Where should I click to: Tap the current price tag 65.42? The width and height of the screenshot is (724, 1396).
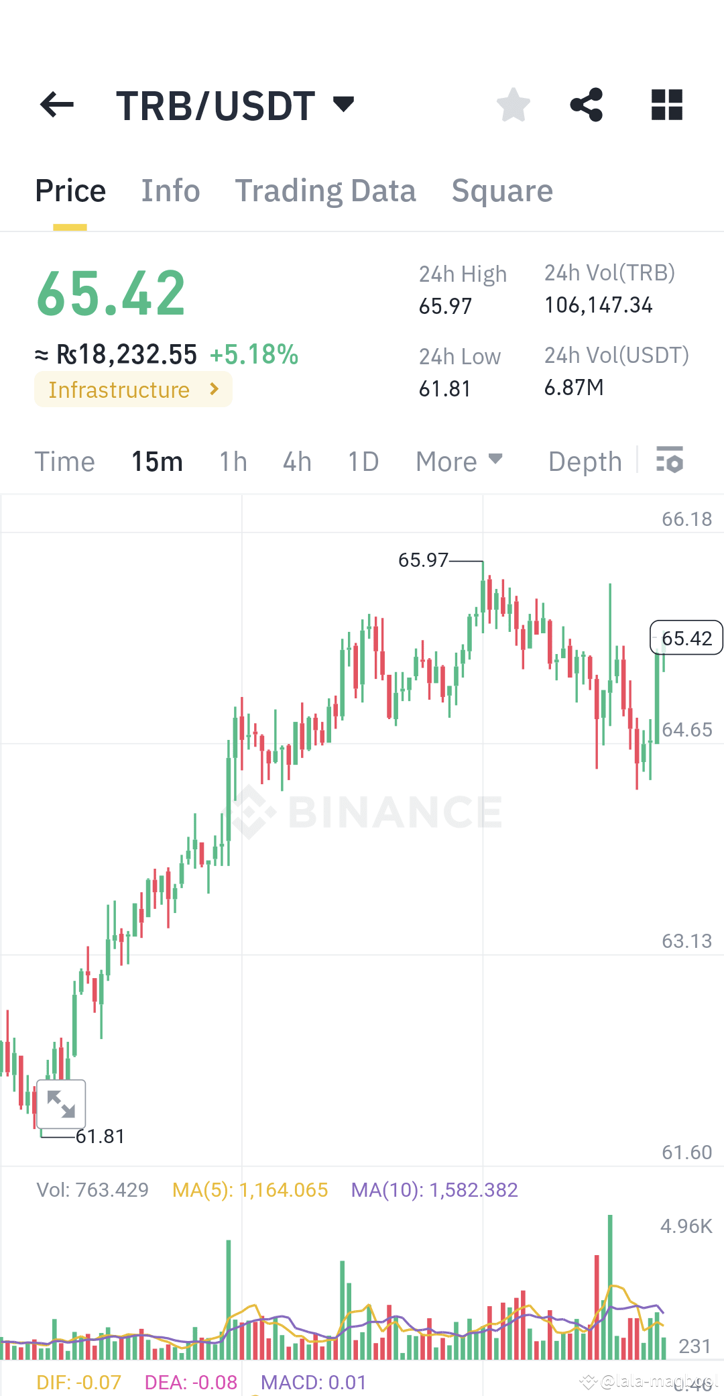686,638
